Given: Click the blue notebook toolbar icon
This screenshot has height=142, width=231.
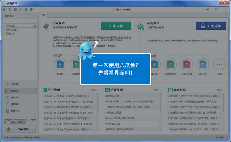Looking at the screenshot, I should [x=15, y=9].
